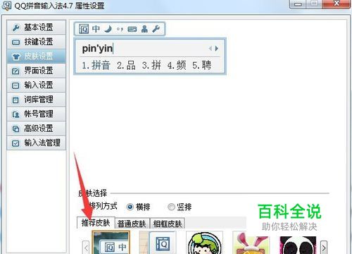Screen dimensions: 352x254
Task: Choose the panda skin thumbnail
Action: (x=298, y=245)
